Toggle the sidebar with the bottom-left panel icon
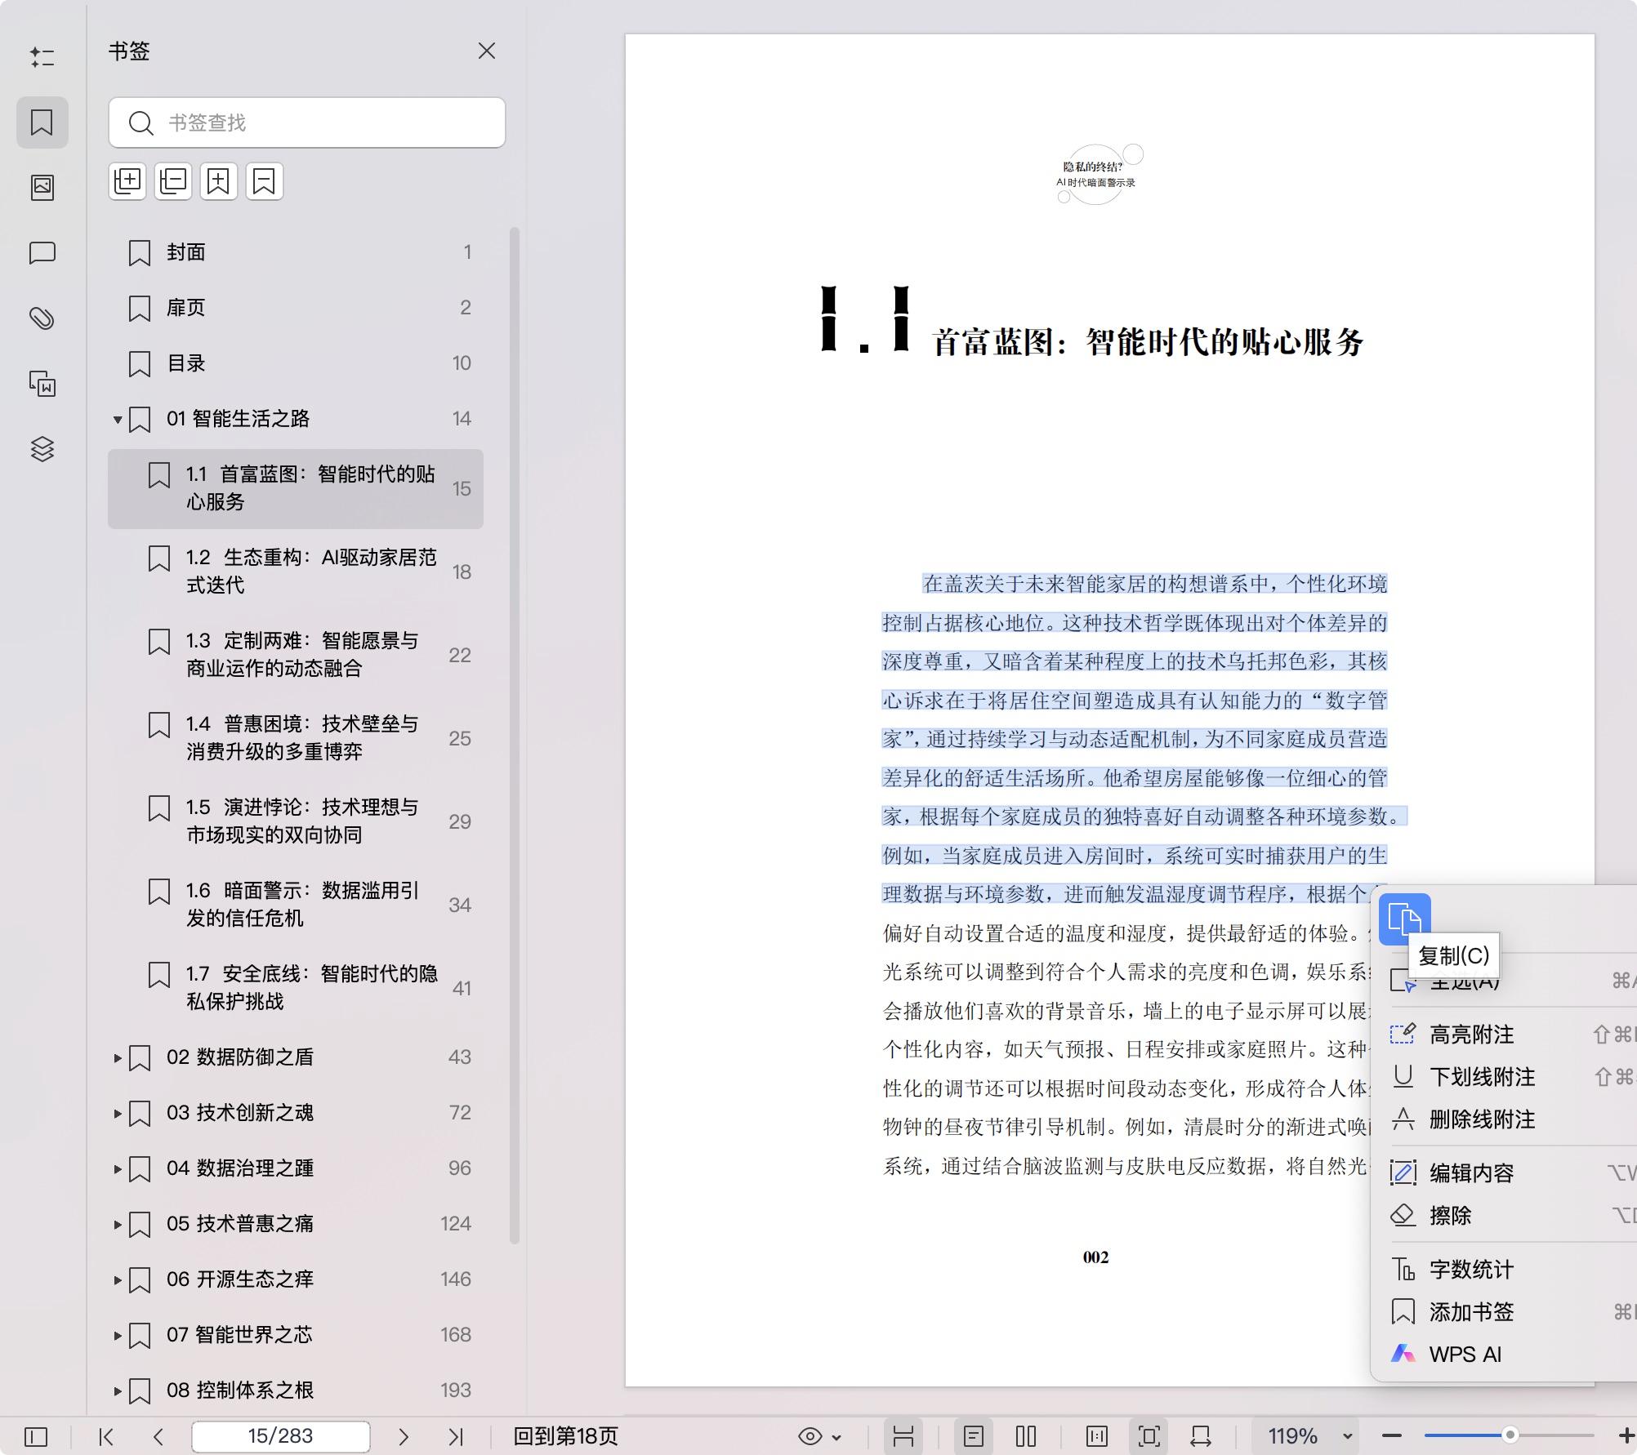The image size is (1637, 1455). pyautogui.click(x=34, y=1435)
